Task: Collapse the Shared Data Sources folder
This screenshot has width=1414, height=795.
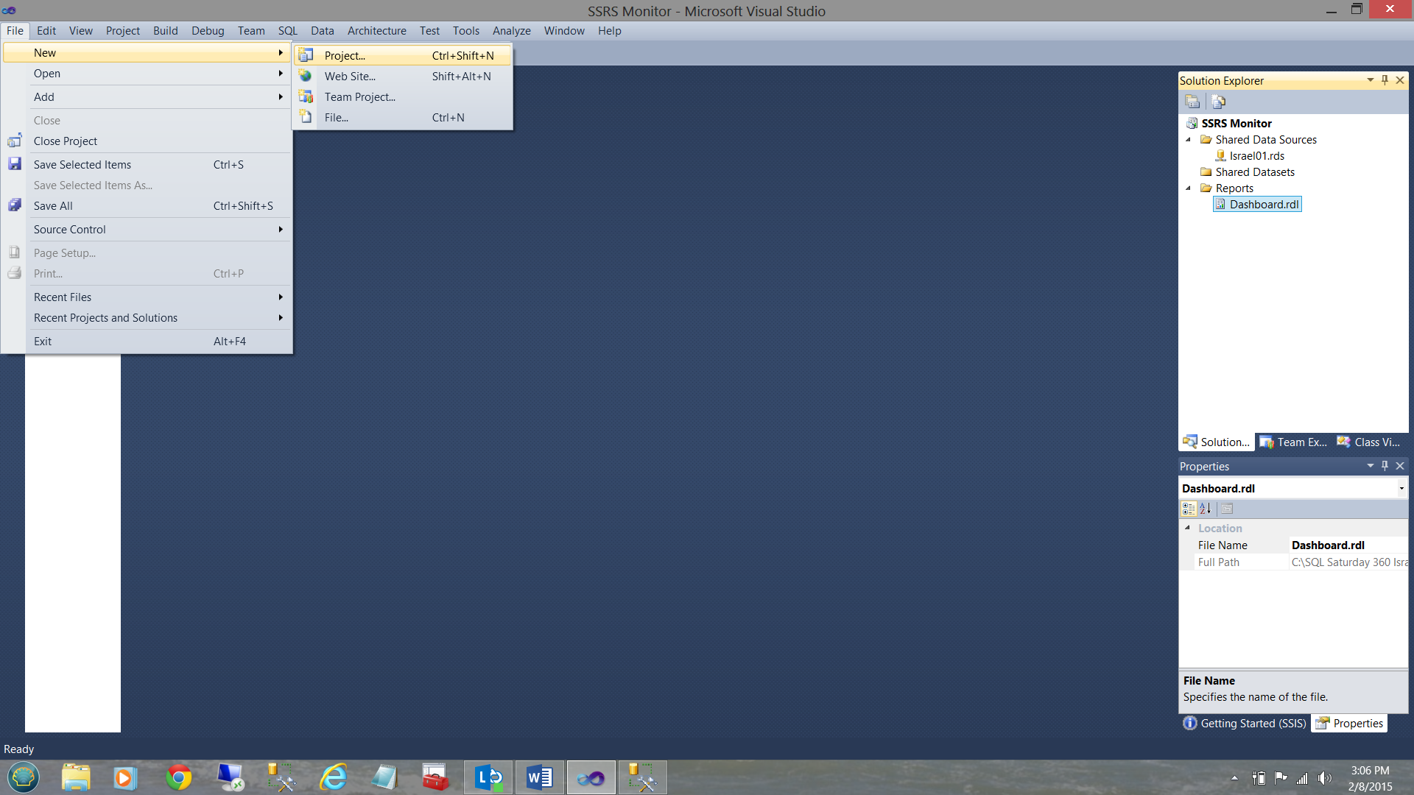Action: point(1188,140)
